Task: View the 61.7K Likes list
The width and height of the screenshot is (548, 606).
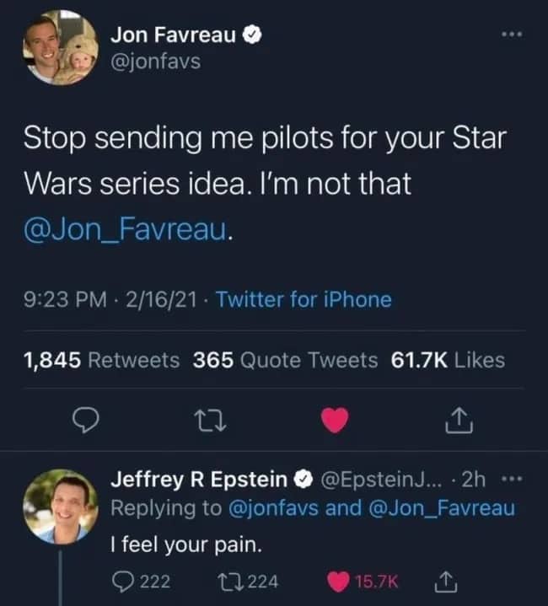Action: 449,361
